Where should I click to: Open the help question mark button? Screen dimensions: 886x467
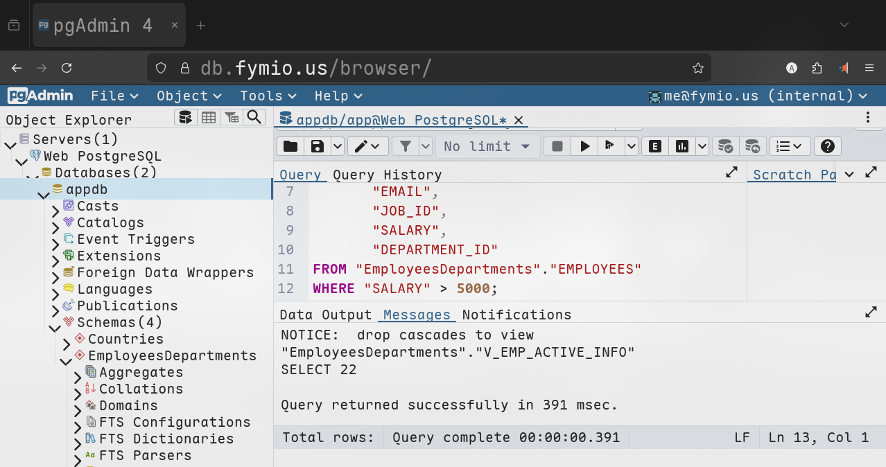coord(827,146)
